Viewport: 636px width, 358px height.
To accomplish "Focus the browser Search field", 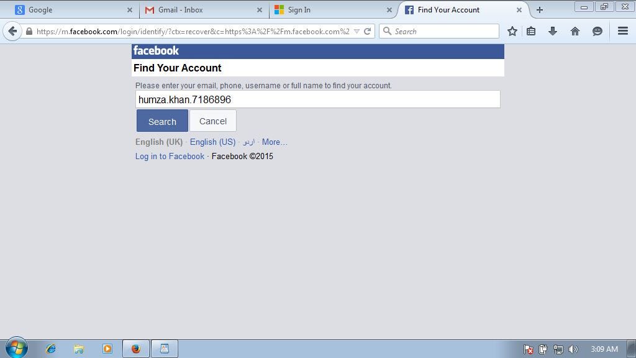I will pos(439,31).
